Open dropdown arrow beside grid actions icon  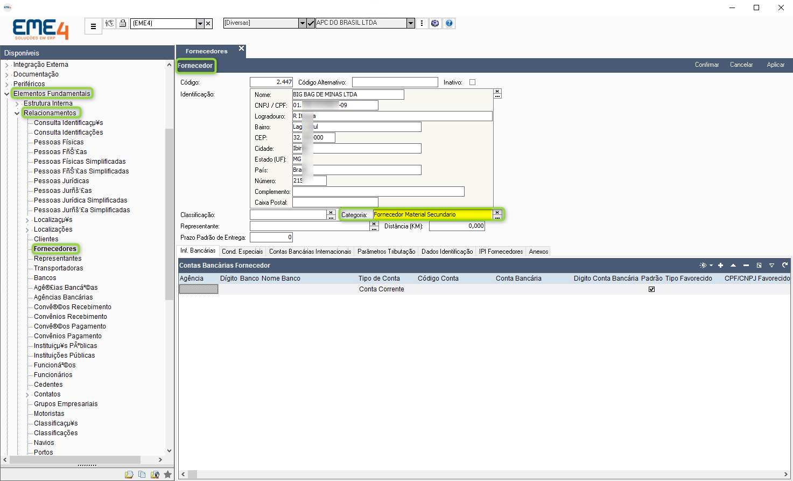coord(711,265)
